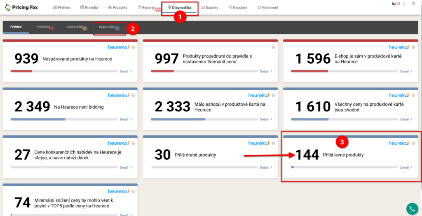Open Detail for Příliš drahé produkty
422x216 pixels.
266,167
